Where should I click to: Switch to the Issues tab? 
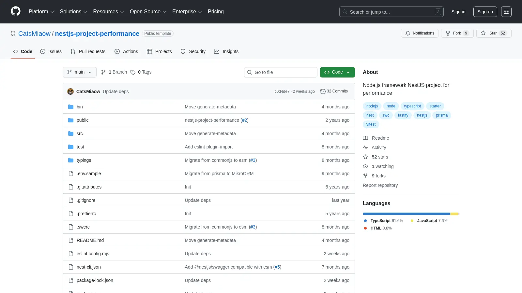coord(51,51)
